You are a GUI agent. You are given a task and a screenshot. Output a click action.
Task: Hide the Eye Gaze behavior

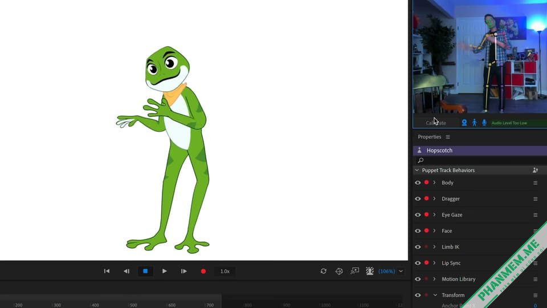[418, 215]
